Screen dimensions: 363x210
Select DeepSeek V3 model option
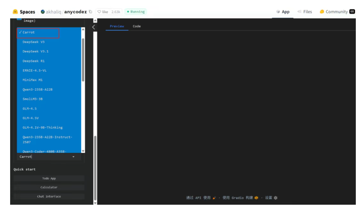click(x=49, y=42)
